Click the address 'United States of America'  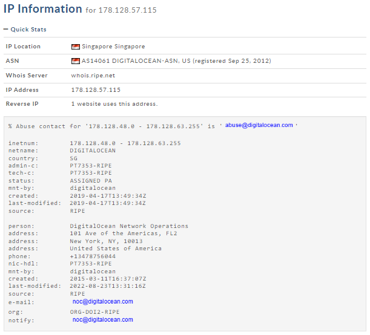tap(116, 249)
